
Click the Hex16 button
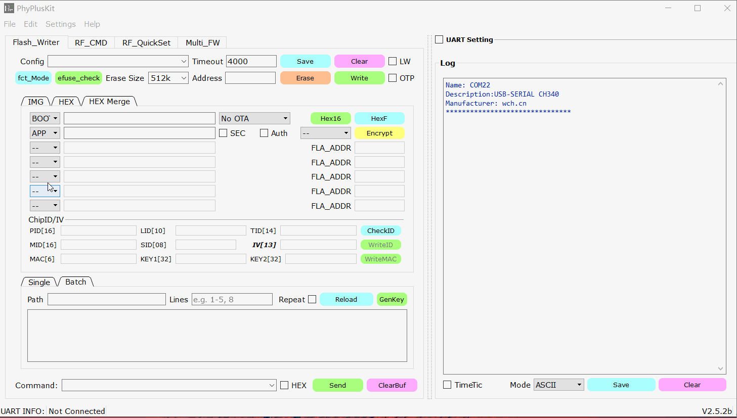330,118
